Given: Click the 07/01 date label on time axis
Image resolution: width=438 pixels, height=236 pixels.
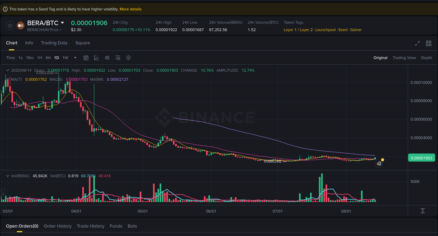Looking at the screenshot, I should 278,211.
